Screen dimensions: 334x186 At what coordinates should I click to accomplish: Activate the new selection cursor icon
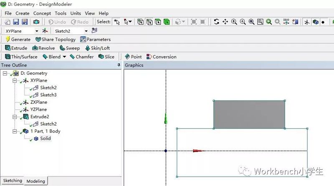pos(117,22)
